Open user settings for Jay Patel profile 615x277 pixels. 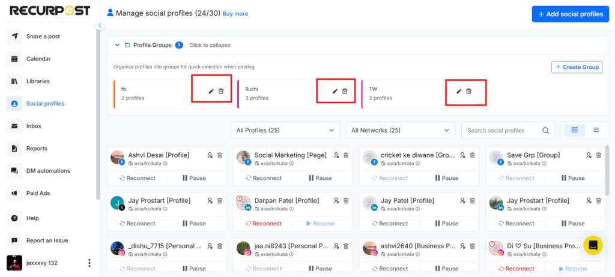pyautogui.click(x=462, y=201)
